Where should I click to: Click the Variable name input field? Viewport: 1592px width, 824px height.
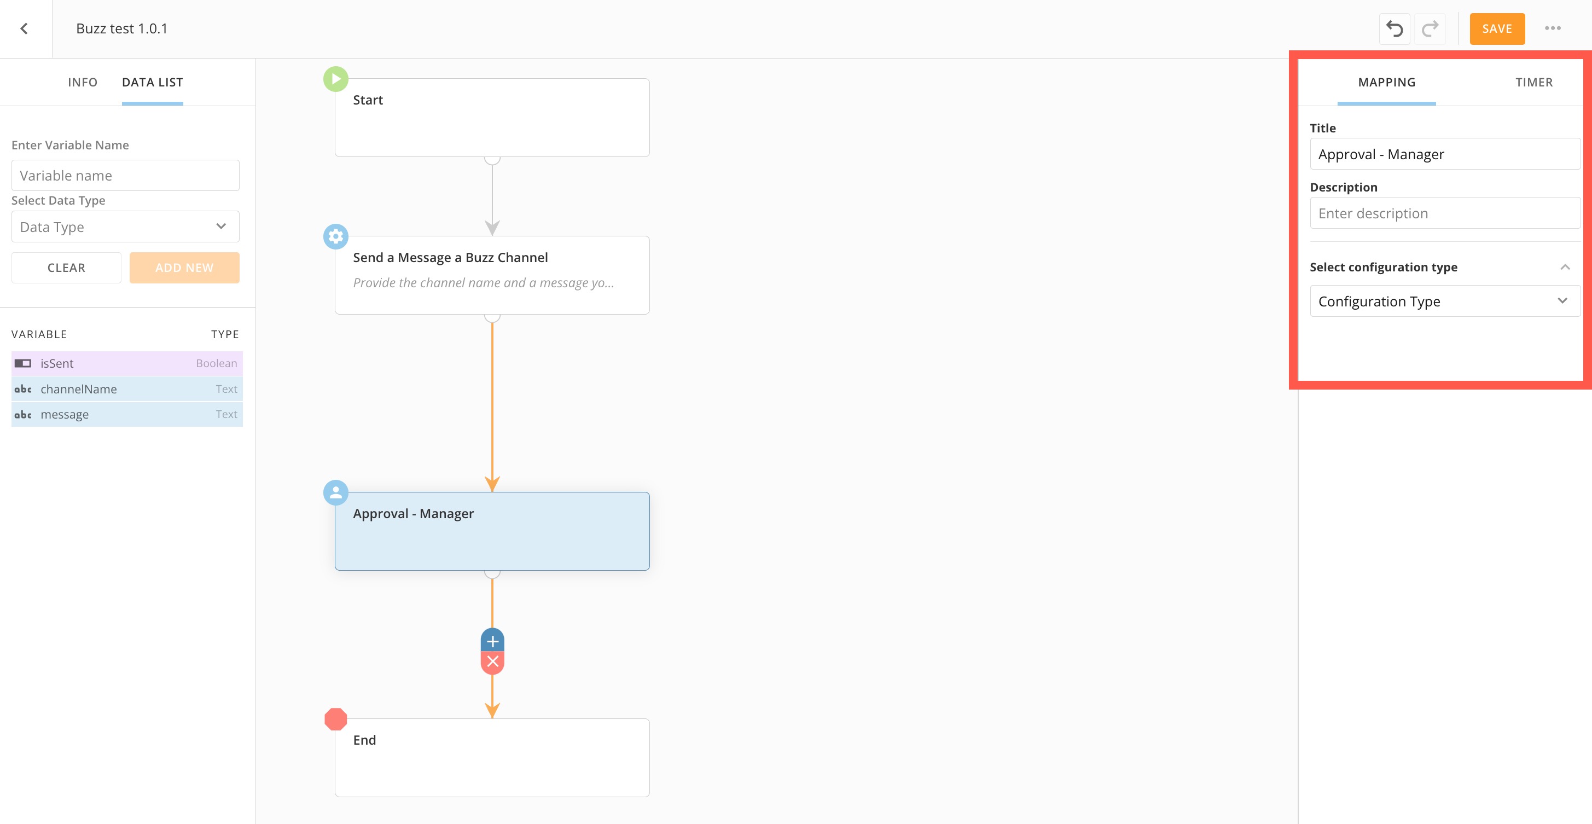(x=125, y=176)
